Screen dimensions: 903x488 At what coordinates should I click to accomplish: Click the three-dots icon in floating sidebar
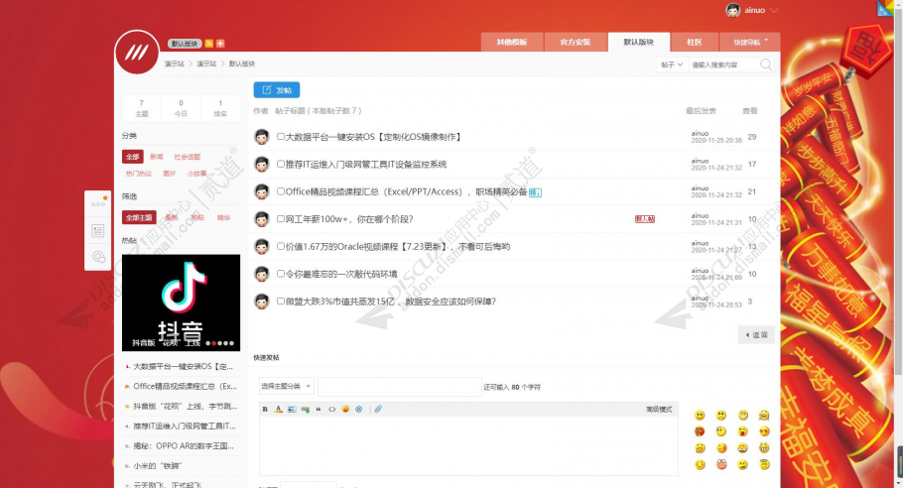[98, 204]
